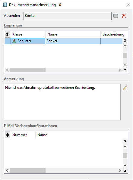Click the sort arrows icon beside Nummer

tap(8, 135)
